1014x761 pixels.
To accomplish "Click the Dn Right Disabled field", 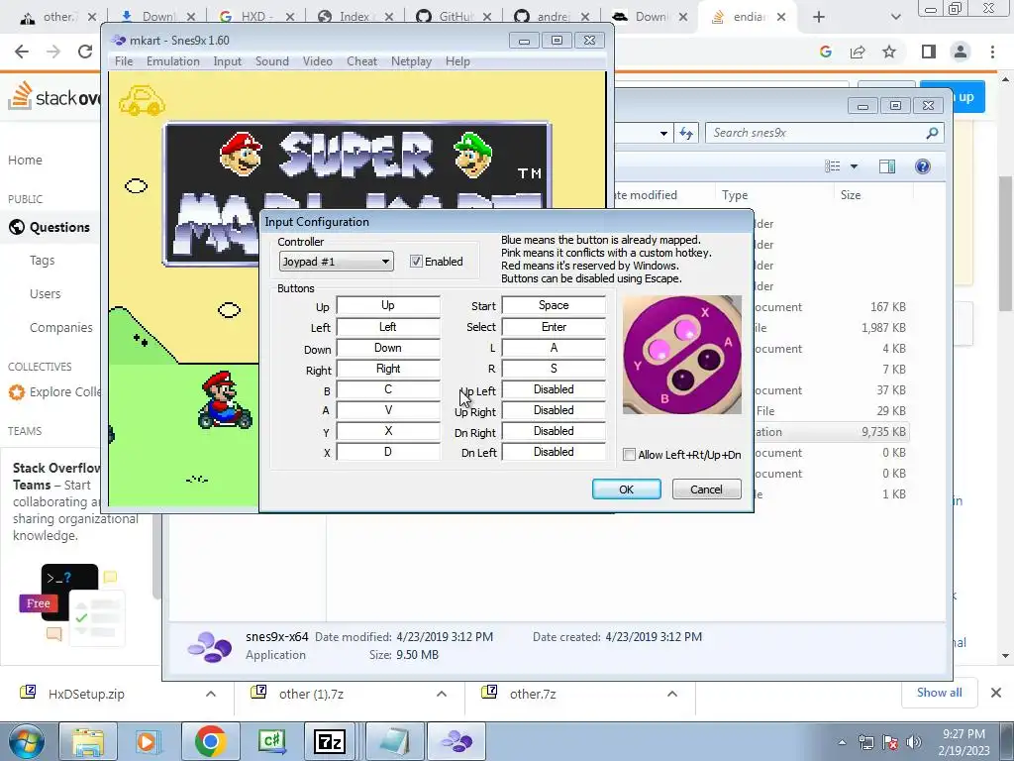I will click(554, 431).
